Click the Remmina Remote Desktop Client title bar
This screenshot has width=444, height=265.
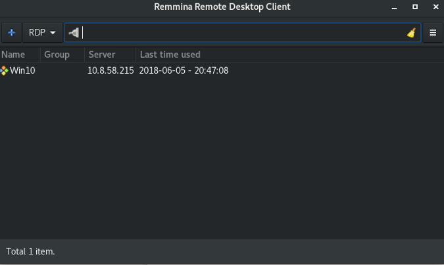(x=222, y=7)
